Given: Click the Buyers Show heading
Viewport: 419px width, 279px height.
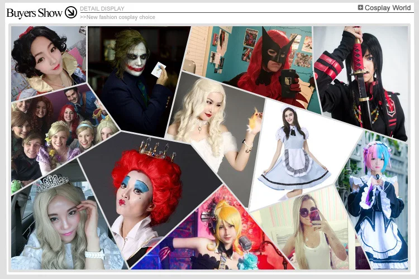Looking at the screenshot, I should coord(34,13).
